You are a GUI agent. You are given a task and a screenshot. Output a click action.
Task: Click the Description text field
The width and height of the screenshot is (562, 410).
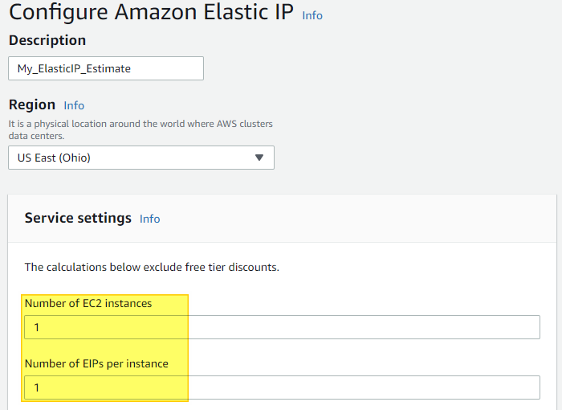tap(106, 68)
